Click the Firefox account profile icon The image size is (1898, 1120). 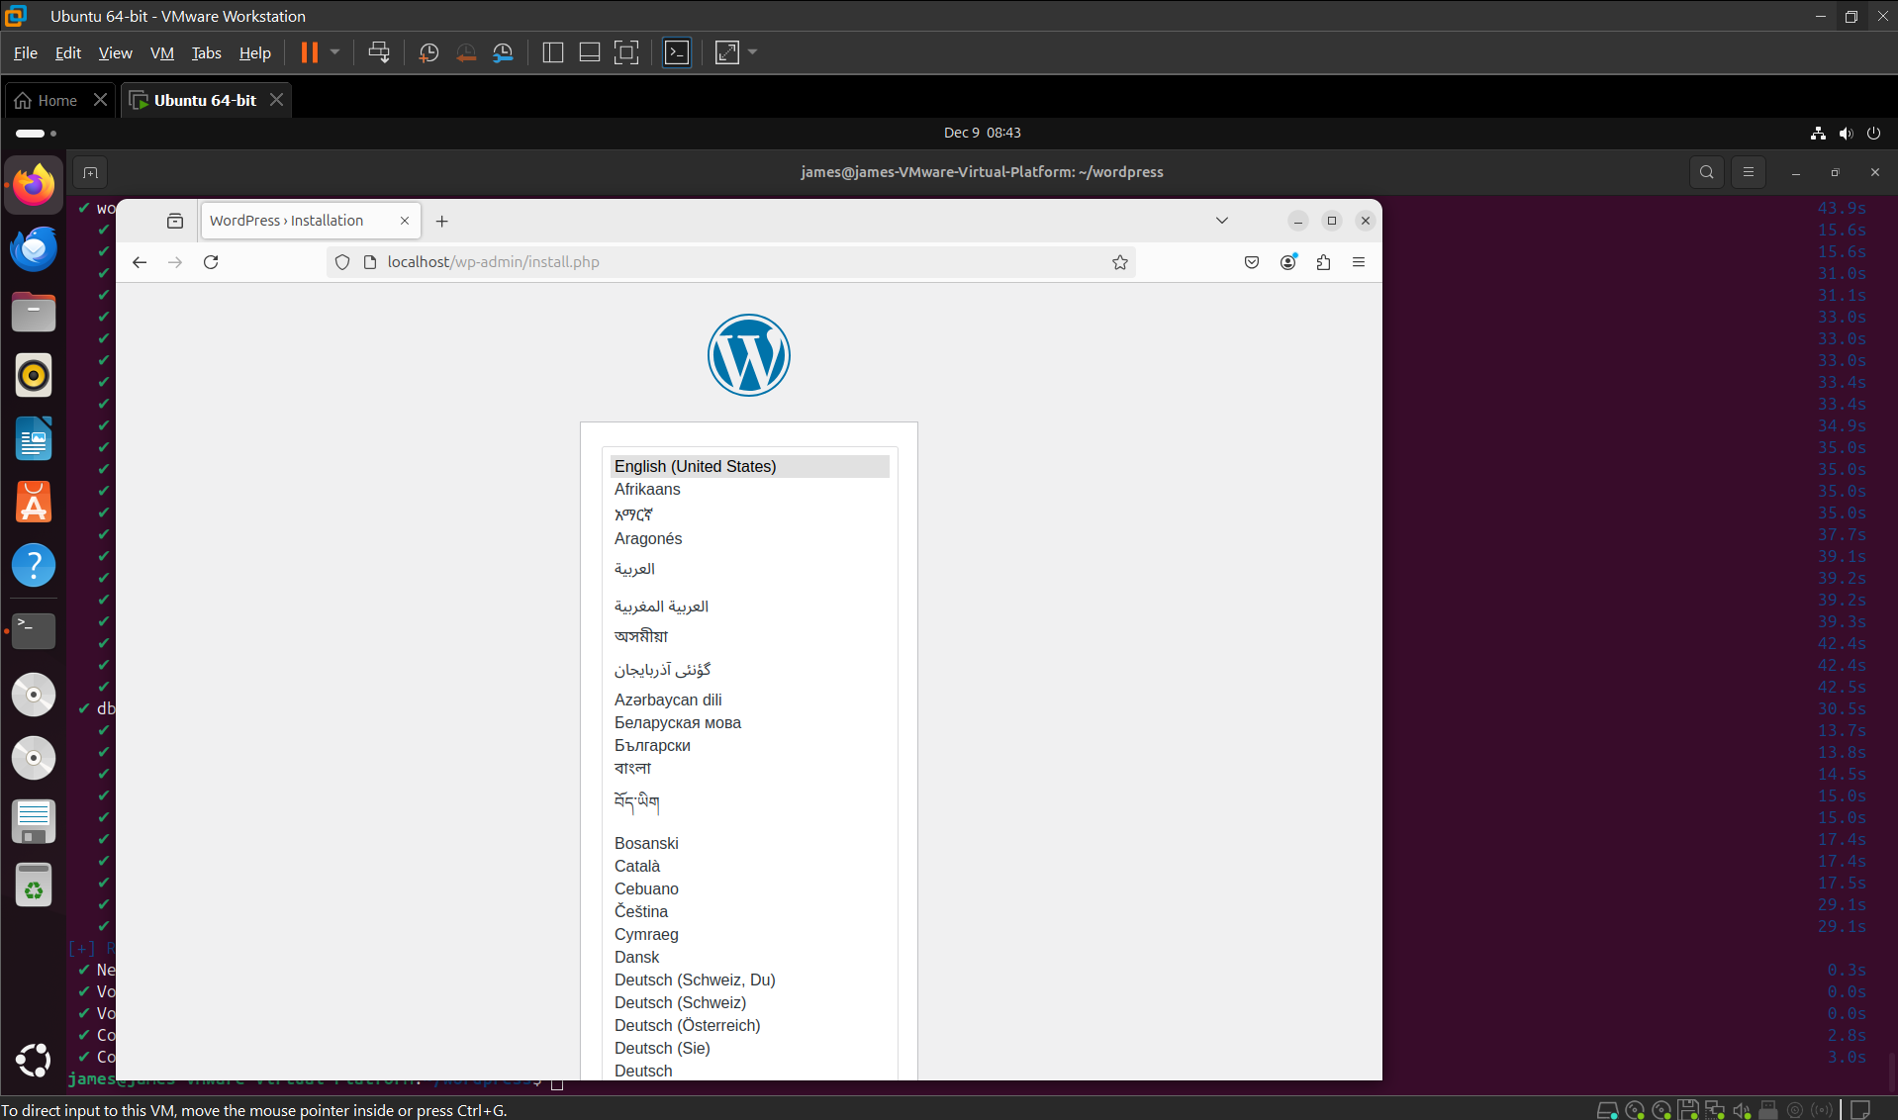coord(1287,262)
